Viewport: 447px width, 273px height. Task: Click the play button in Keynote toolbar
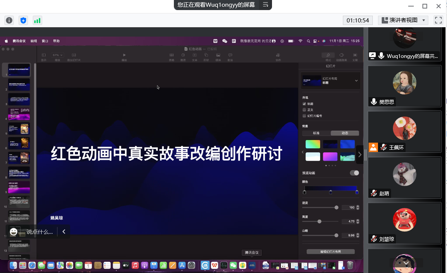point(124,55)
